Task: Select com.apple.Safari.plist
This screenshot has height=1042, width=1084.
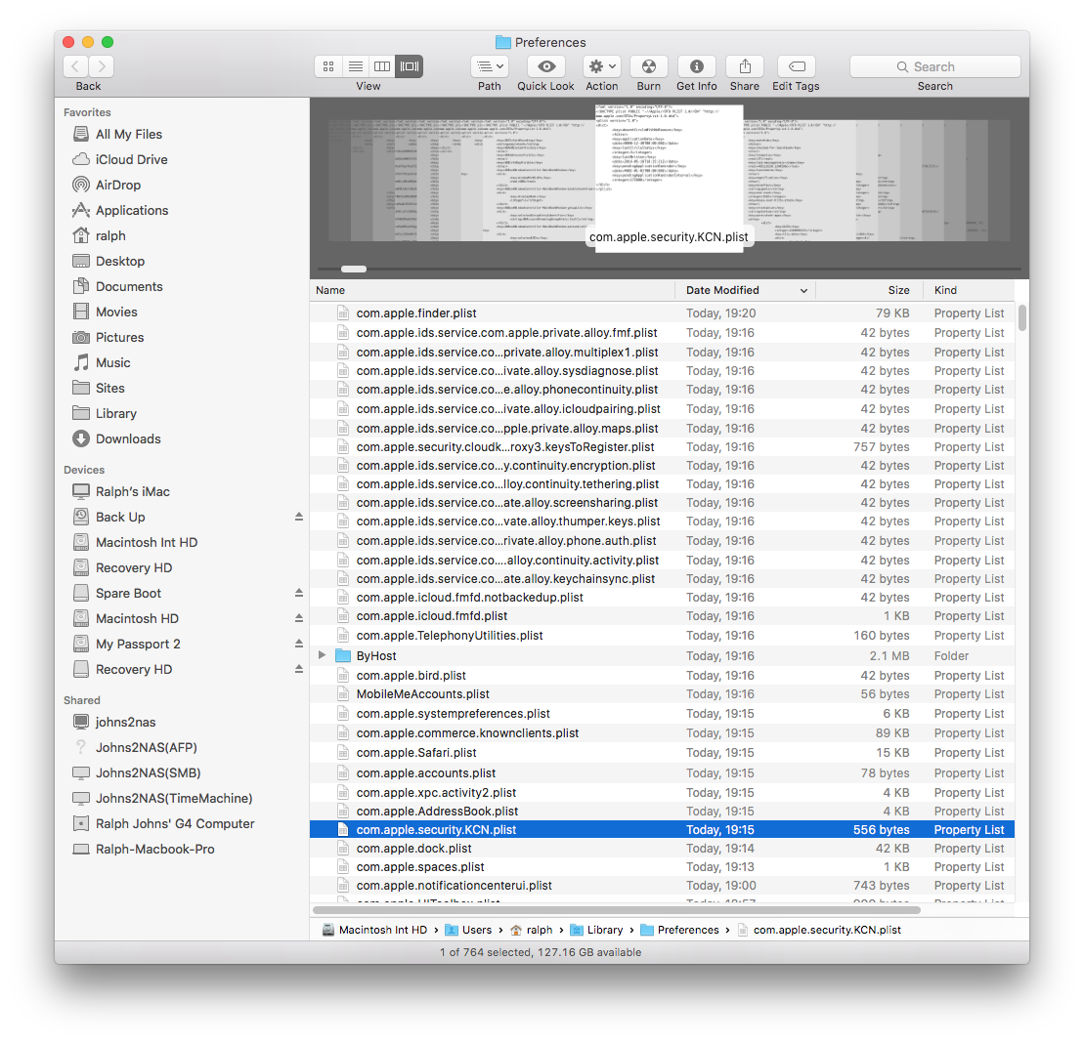Action: coord(663,753)
